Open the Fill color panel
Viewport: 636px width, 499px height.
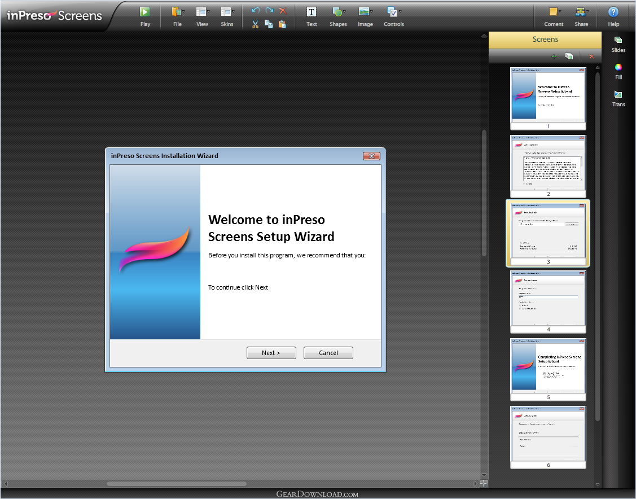point(618,71)
